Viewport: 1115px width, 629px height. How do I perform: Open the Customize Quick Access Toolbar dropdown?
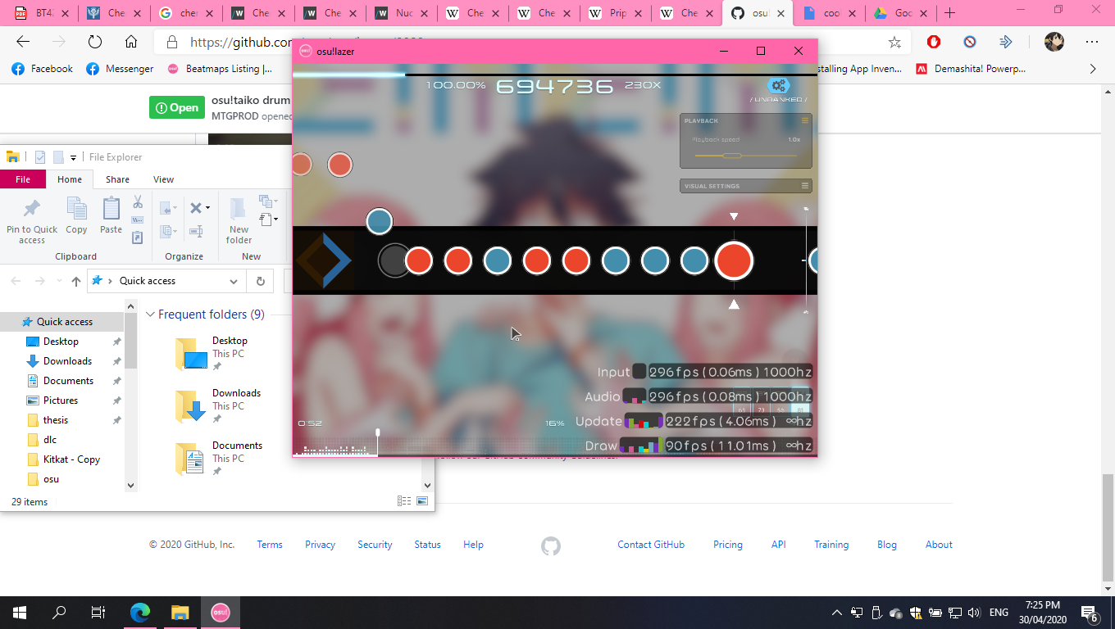pos(73,157)
